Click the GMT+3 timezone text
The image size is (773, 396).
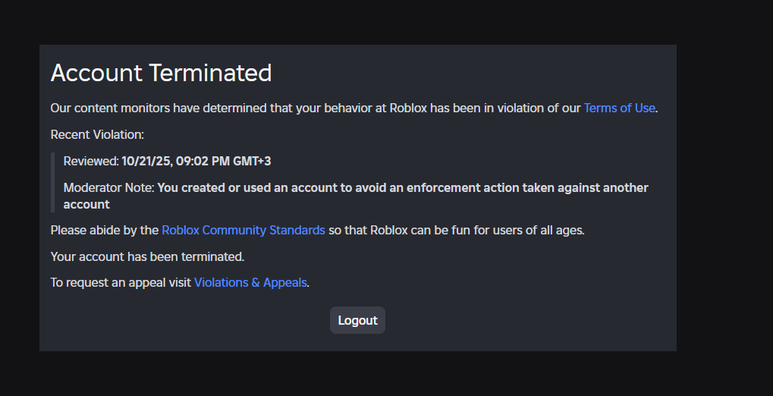coord(252,162)
